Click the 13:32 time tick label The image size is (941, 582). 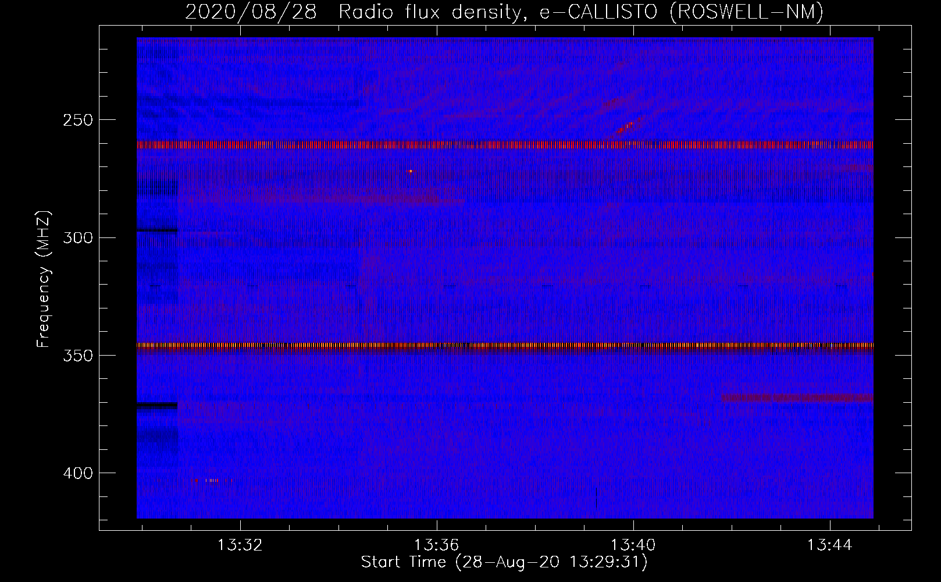tap(240, 545)
